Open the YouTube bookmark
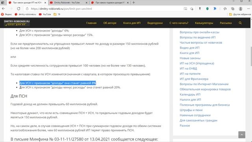This screenshot has height=142, width=252. (45, 14)
